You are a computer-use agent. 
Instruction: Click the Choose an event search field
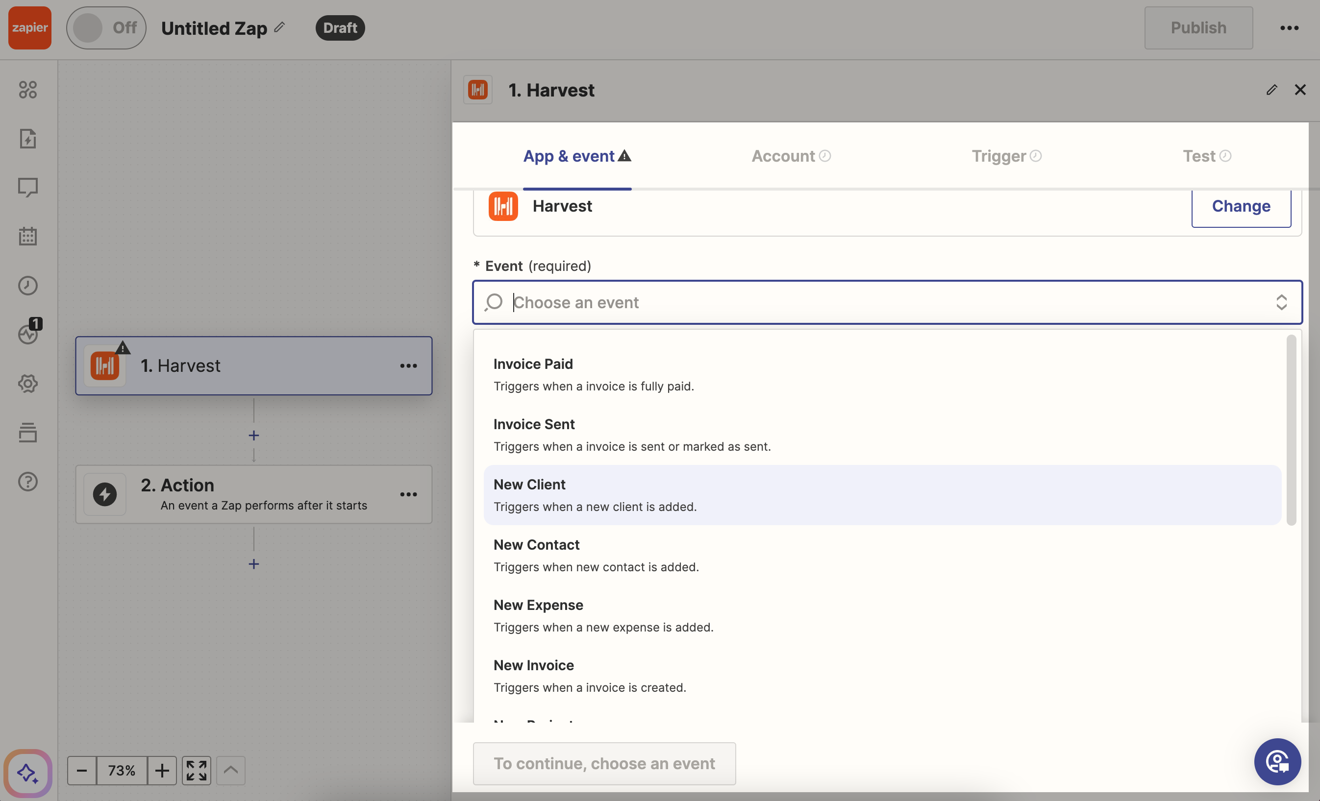(x=887, y=302)
